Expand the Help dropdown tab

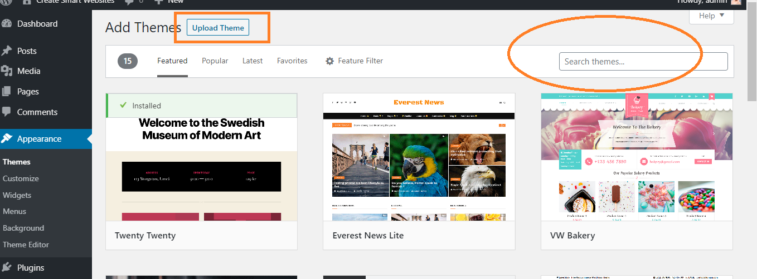coord(712,16)
